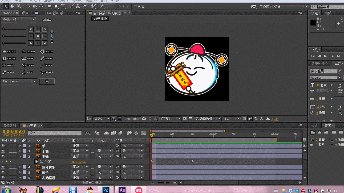
Task: Click the timeline layer search field
Action: tap(55, 133)
